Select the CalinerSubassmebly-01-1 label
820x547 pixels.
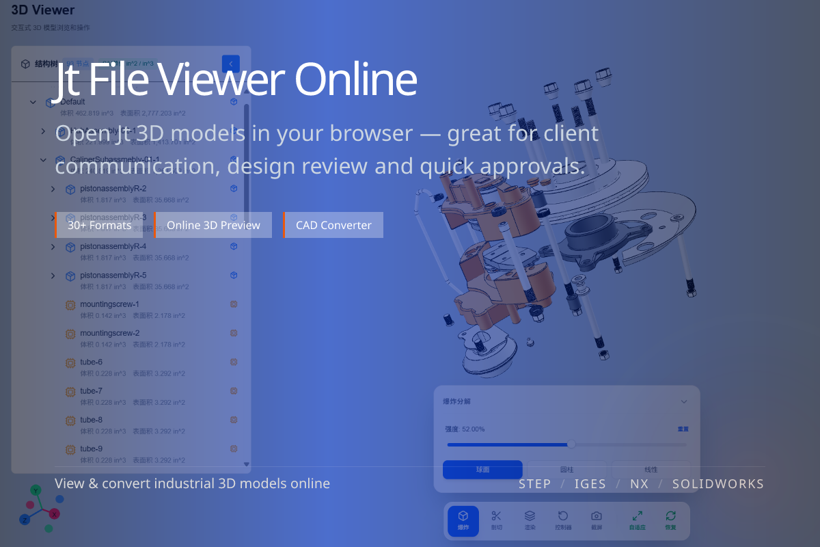coord(115,159)
